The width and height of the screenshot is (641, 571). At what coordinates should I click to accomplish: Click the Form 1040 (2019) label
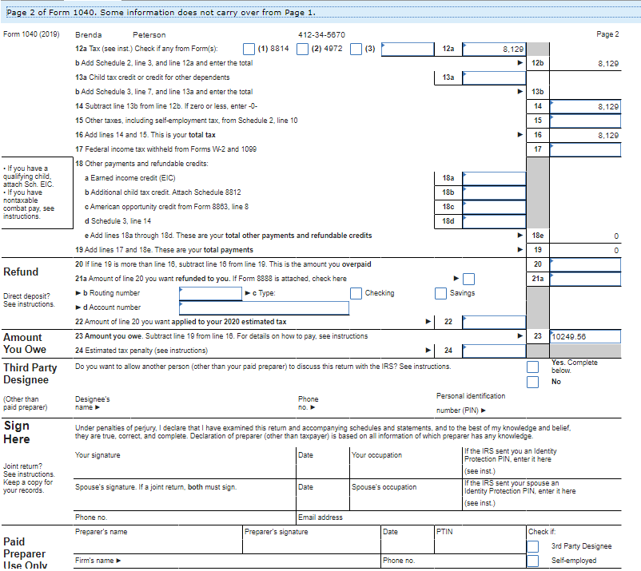pos(31,34)
